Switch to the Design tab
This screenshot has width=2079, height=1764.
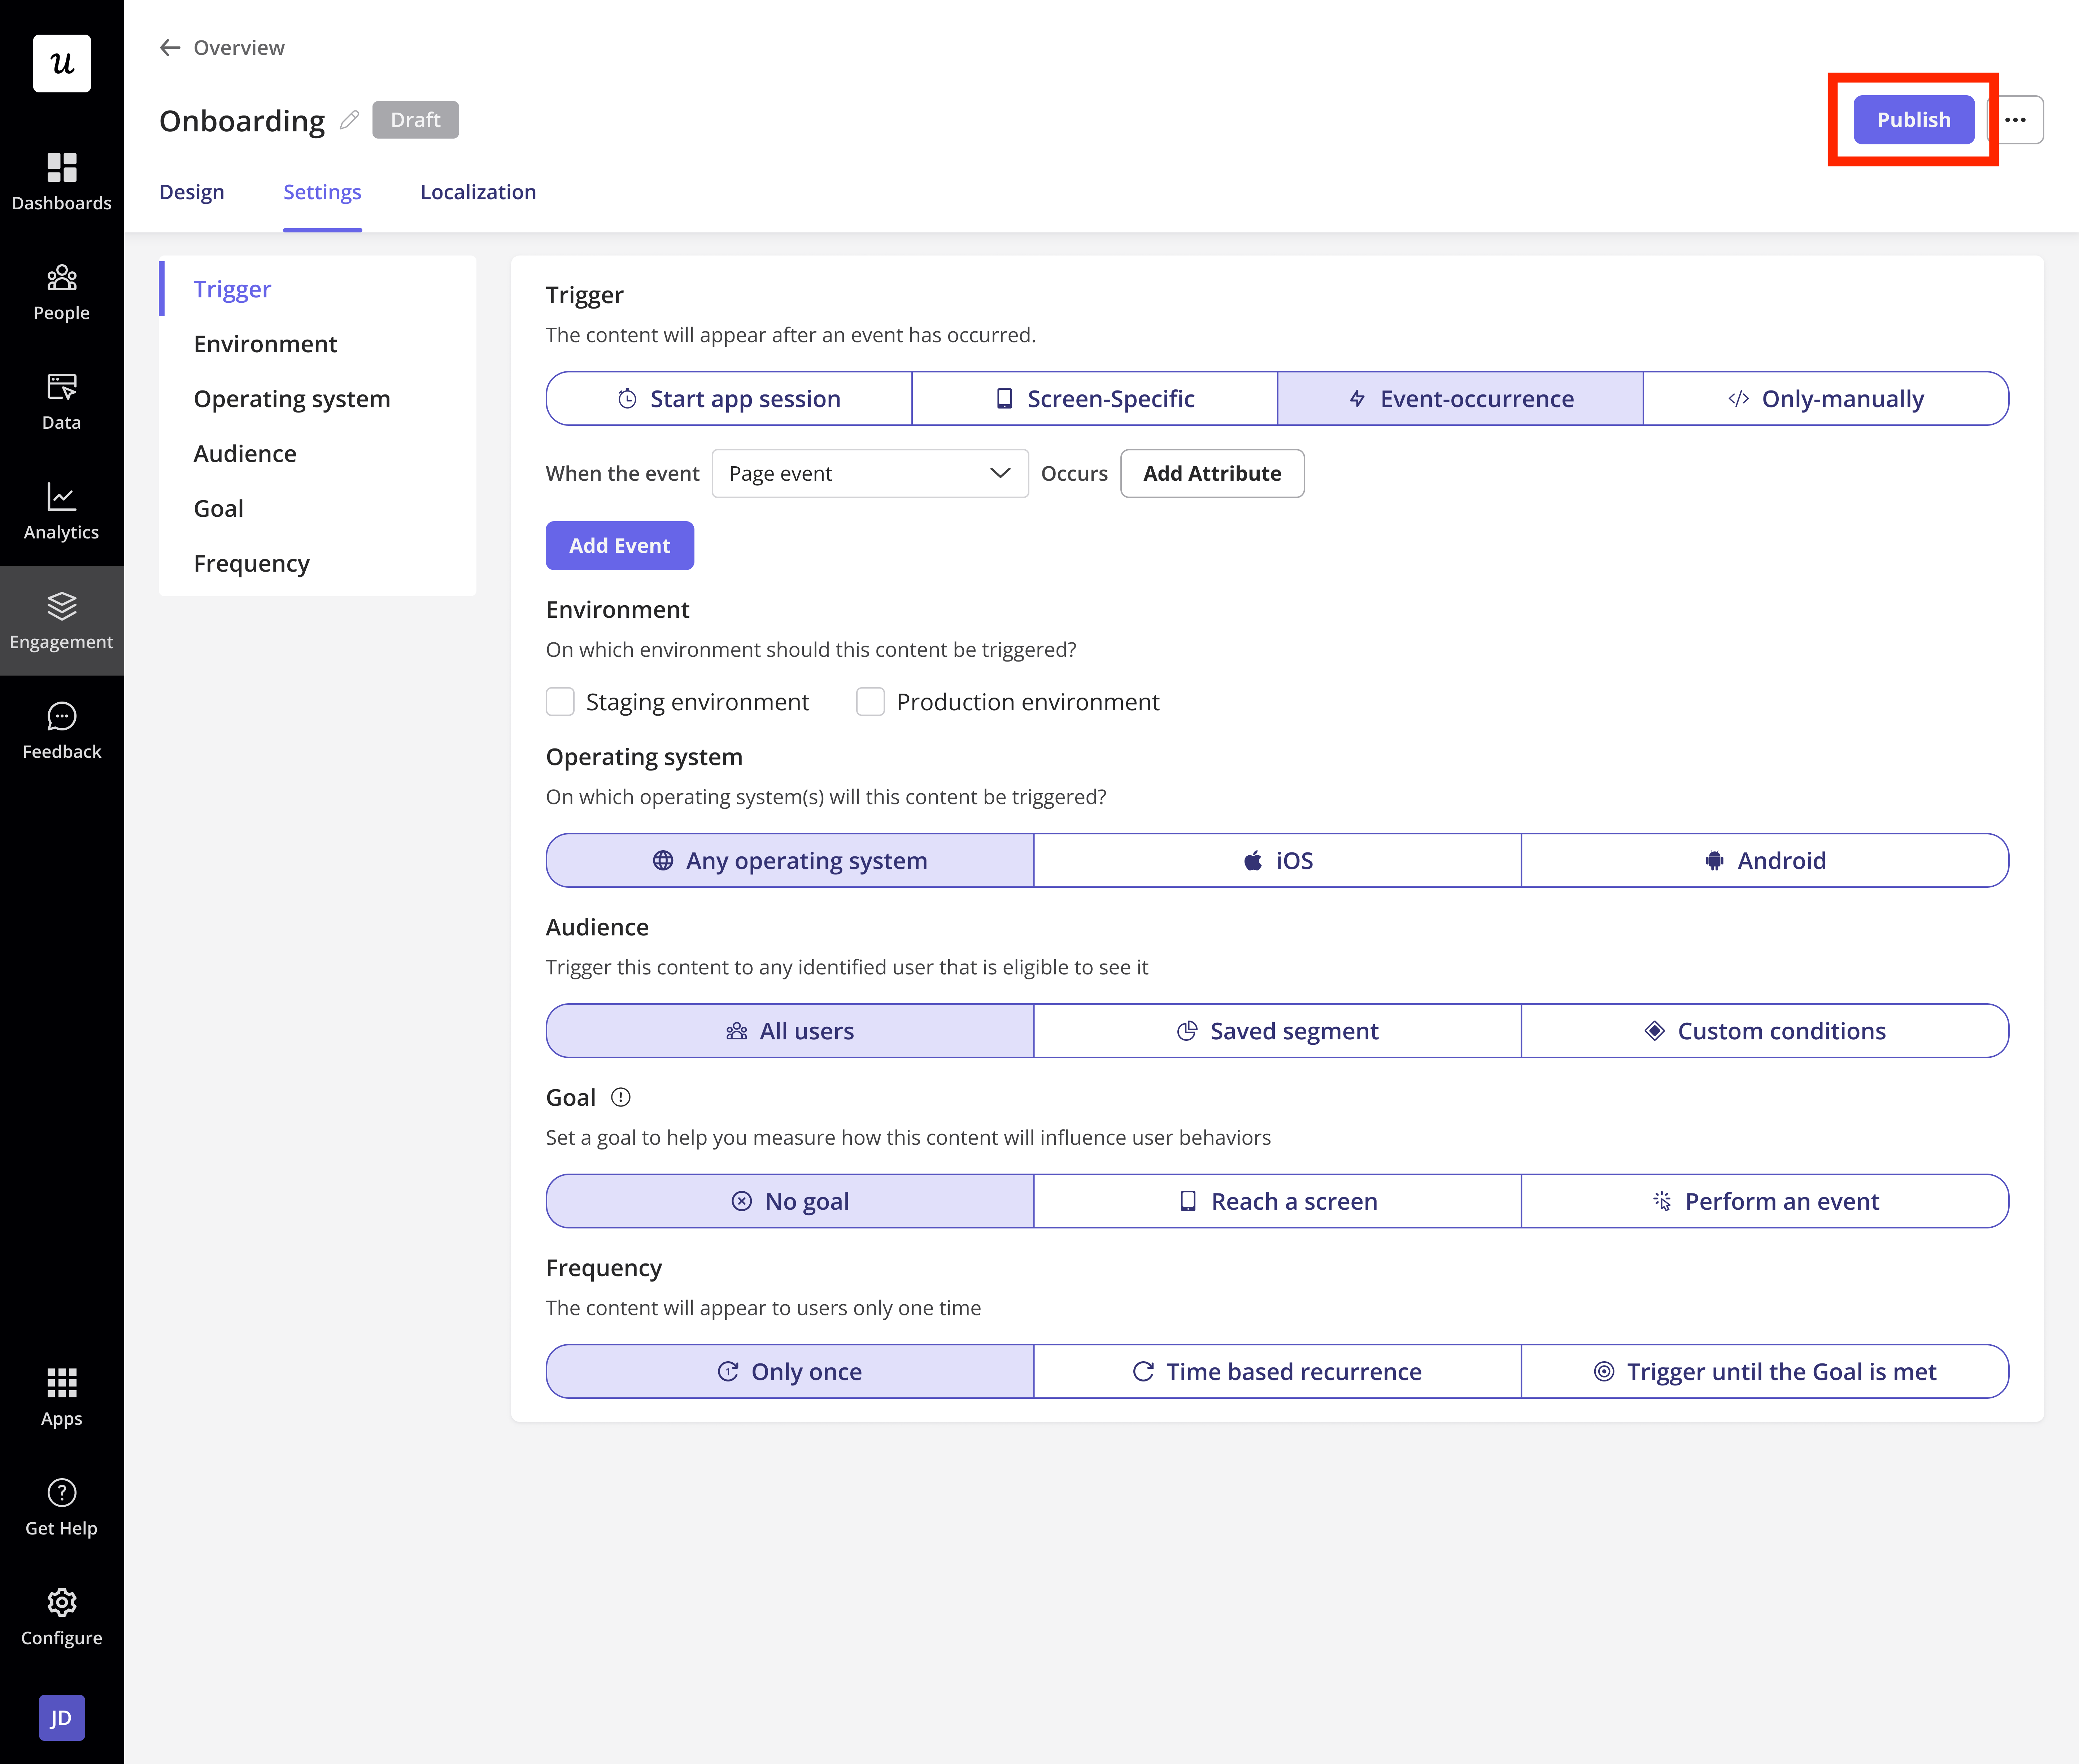tap(192, 192)
